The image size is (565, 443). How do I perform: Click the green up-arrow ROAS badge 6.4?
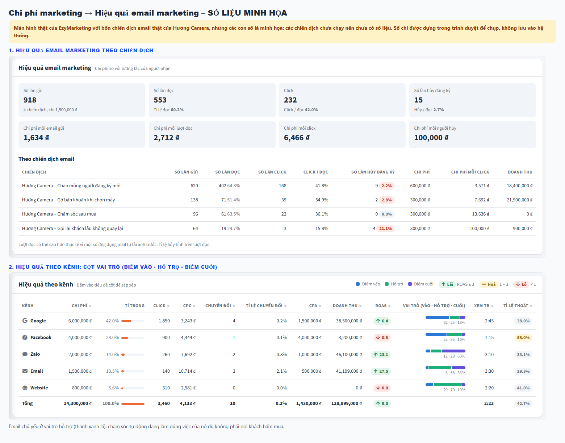382,321
